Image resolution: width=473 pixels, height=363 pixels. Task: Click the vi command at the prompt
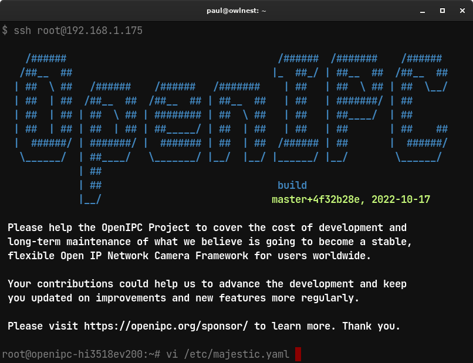172,354
